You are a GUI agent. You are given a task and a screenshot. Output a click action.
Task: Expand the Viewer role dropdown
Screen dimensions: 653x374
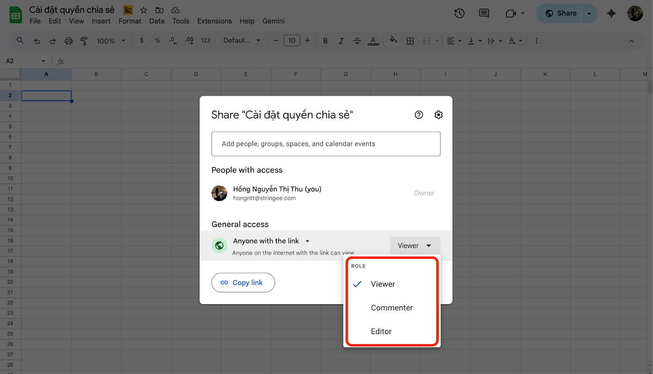(415, 246)
